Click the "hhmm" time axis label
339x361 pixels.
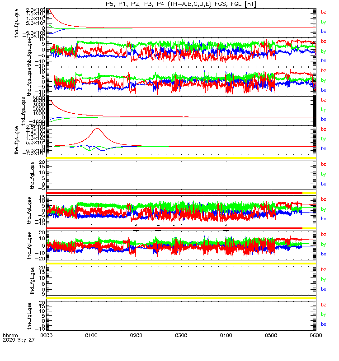10,335
